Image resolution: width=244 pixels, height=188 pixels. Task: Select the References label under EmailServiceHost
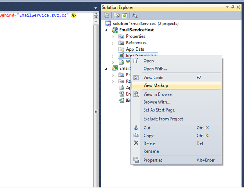[x=136, y=43]
